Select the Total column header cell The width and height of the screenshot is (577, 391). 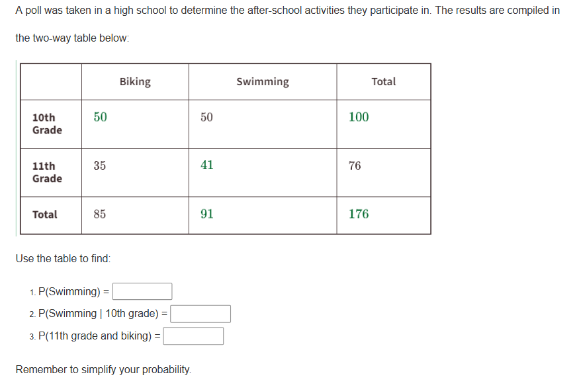click(x=383, y=81)
